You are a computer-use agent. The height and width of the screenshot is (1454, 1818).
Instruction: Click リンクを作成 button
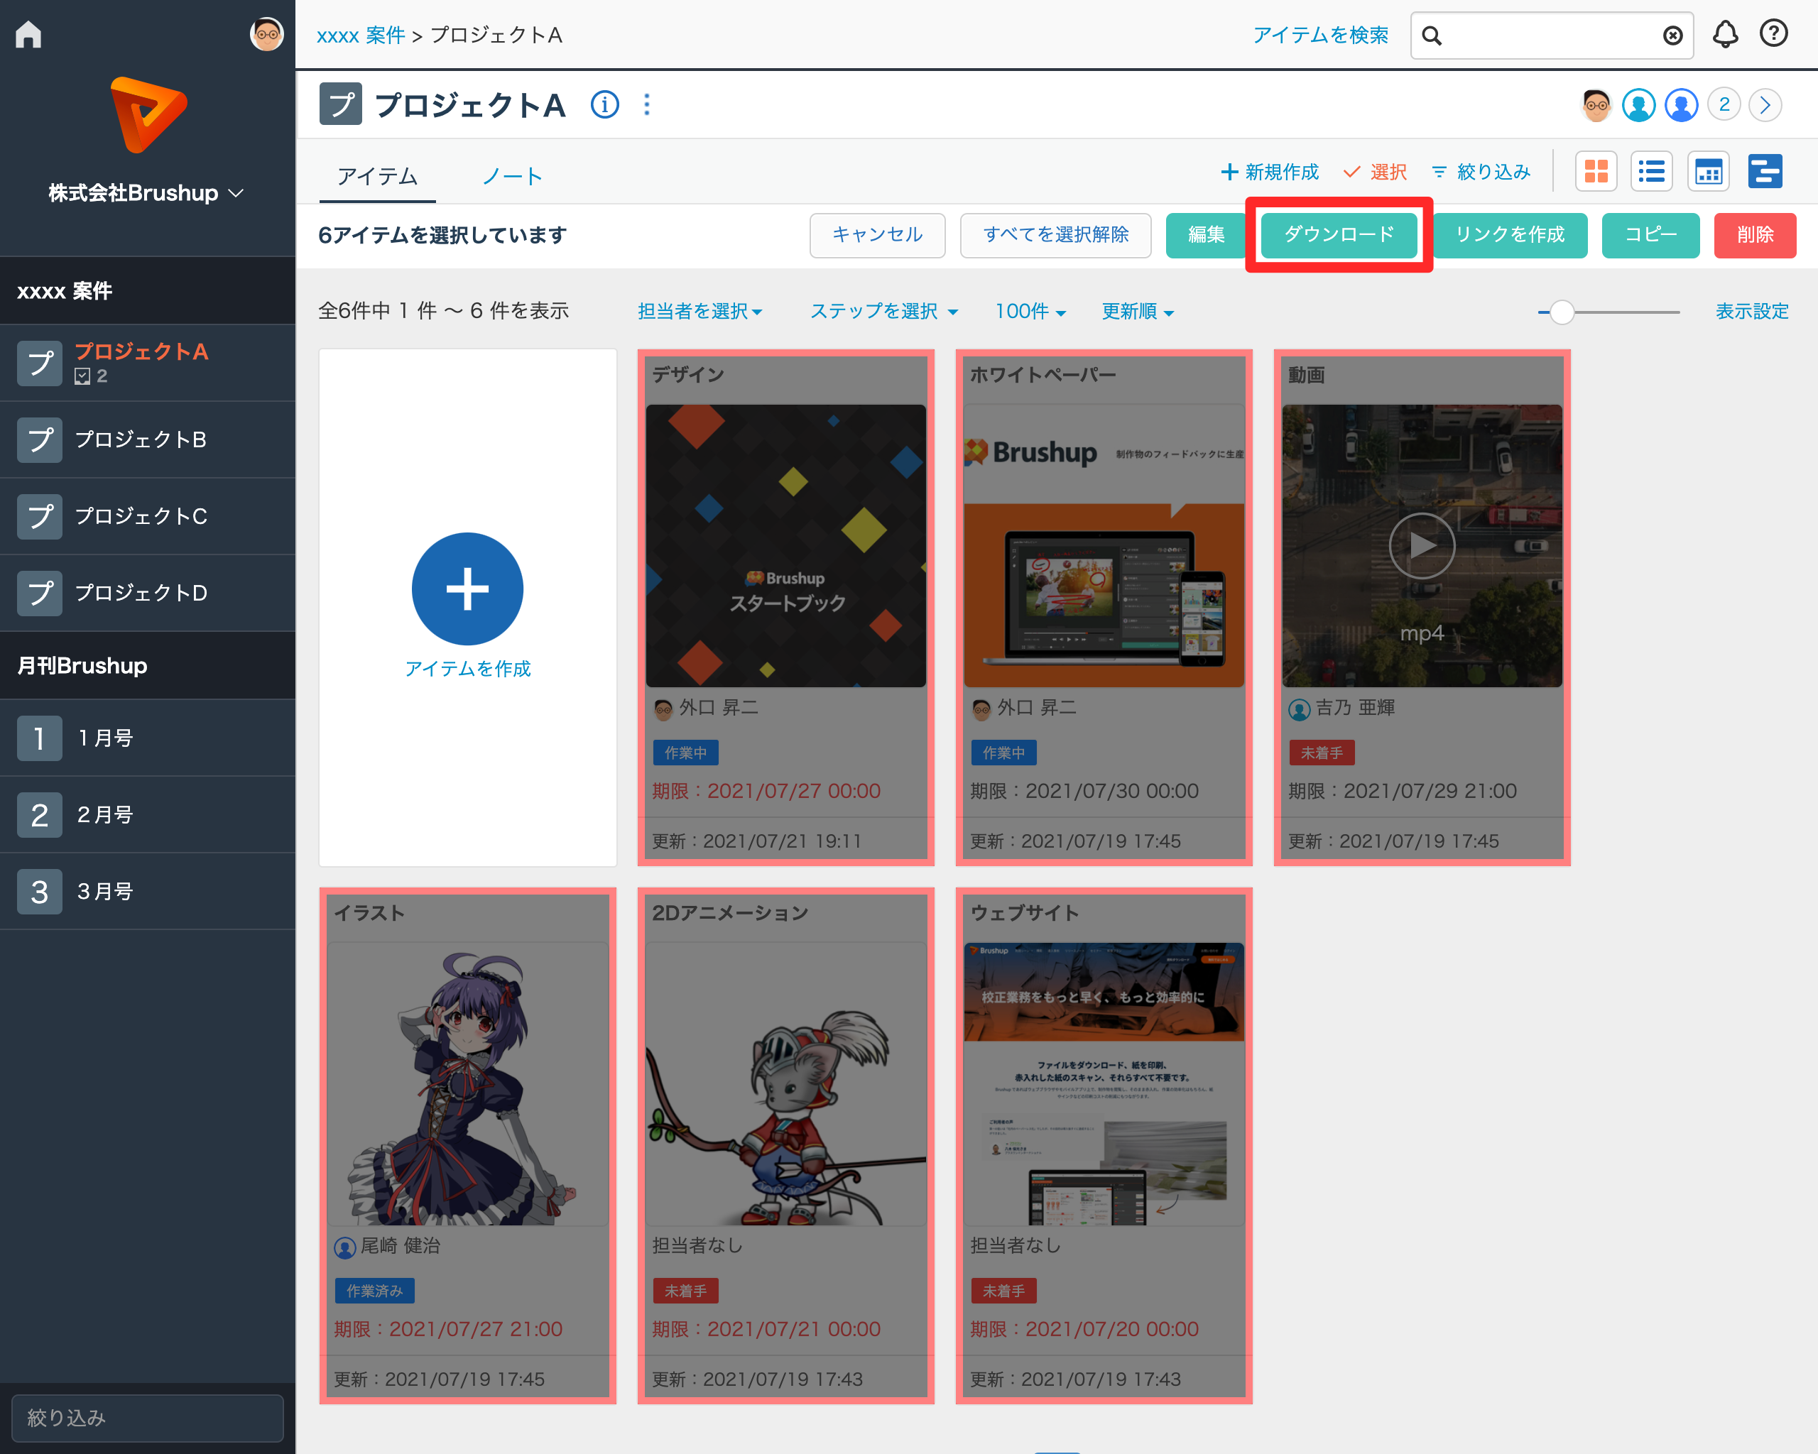pyautogui.click(x=1509, y=234)
